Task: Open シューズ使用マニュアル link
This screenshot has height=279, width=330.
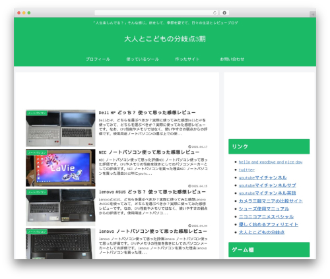Action: [264, 208]
